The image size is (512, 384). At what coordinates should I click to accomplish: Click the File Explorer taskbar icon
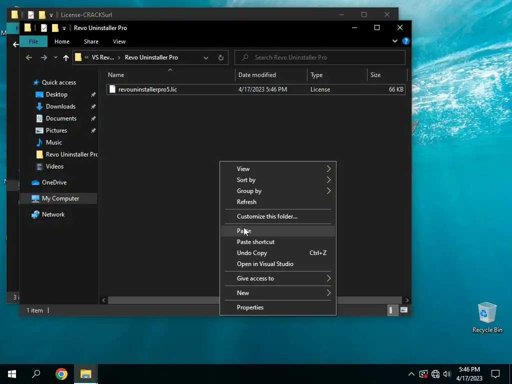click(x=86, y=374)
